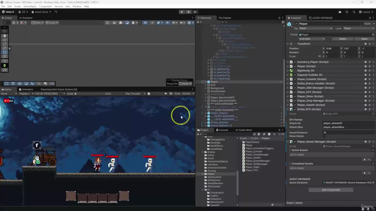The height and width of the screenshot is (211, 376).
Task: Click the prefab Open button
Action: coord(364,39)
